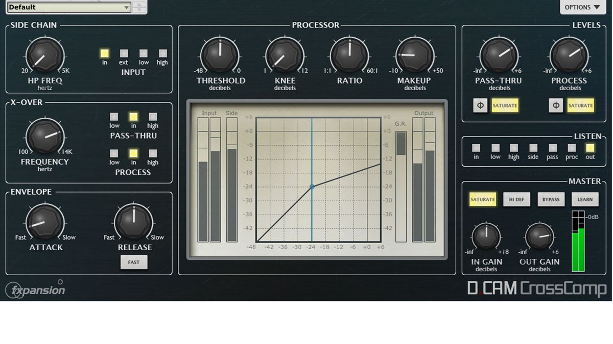
Task: Click the G.R. gain reduction meter
Action: 401,187
